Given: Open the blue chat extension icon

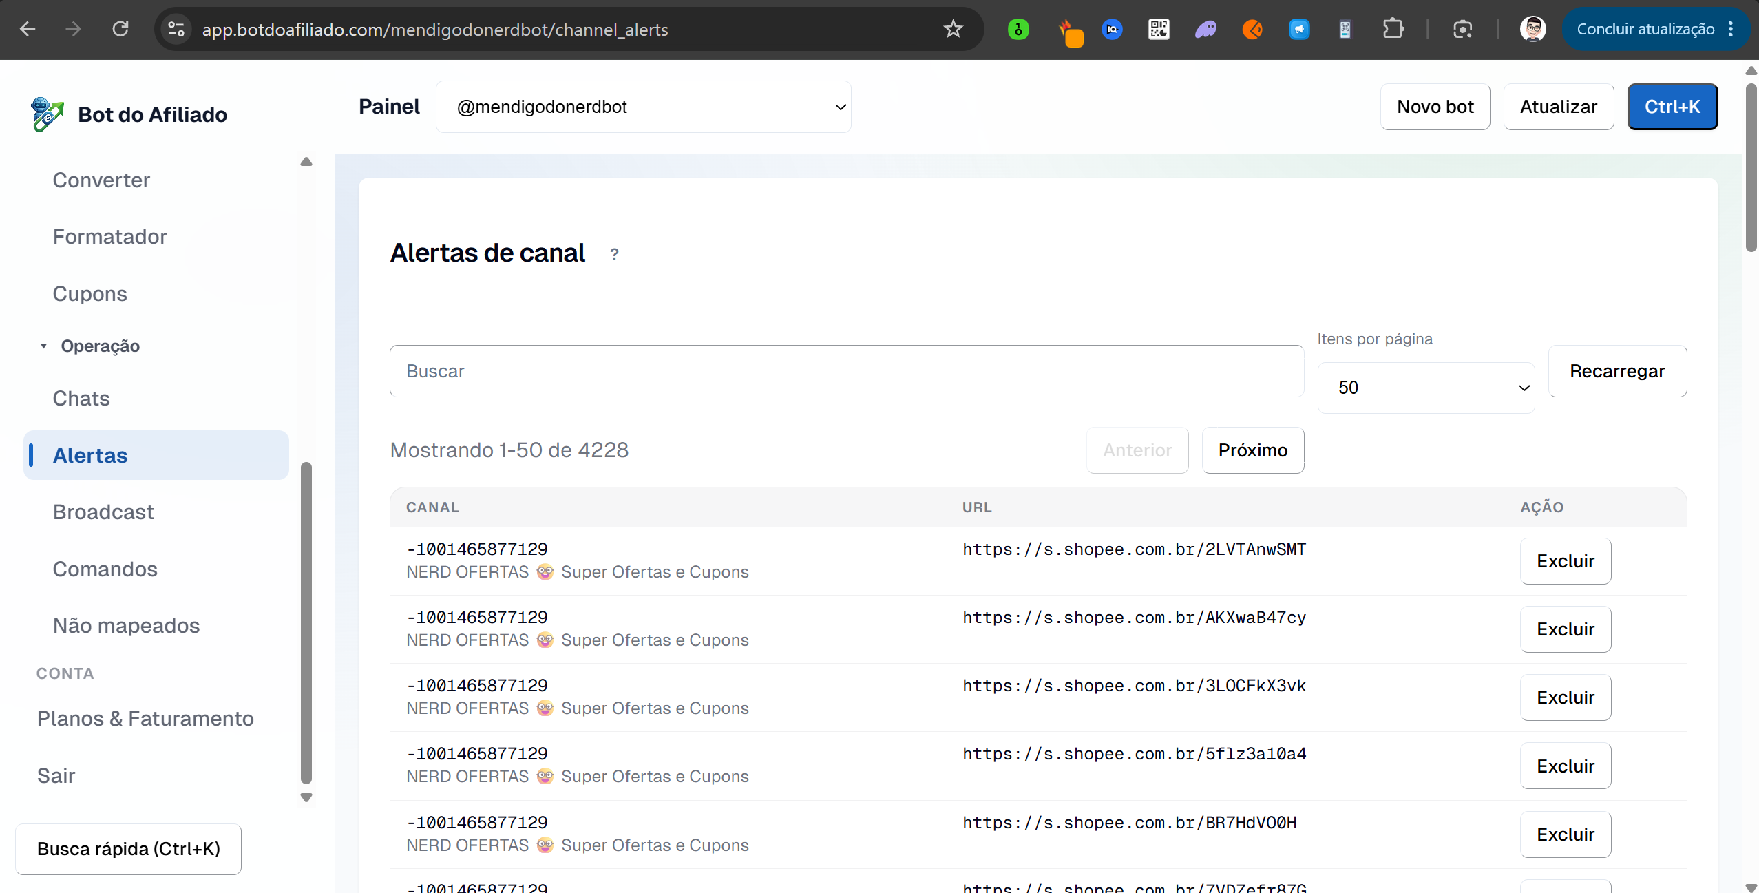Looking at the screenshot, I should click(1299, 29).
